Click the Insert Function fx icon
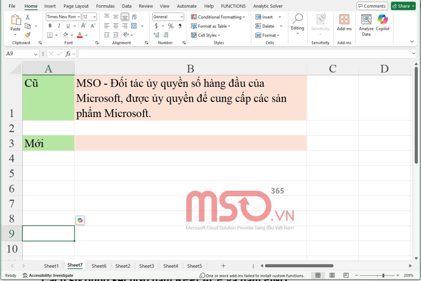This screenshot has height=281, width=421. pyautogui.click(x=68, y=54)
